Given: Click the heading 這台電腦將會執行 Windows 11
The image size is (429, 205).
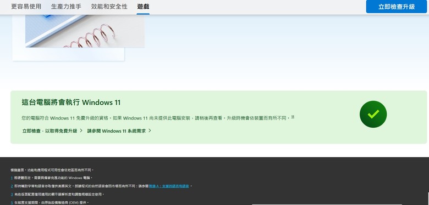Looking at the screenshot, I should pyautogui.click(x=71, y=102).
